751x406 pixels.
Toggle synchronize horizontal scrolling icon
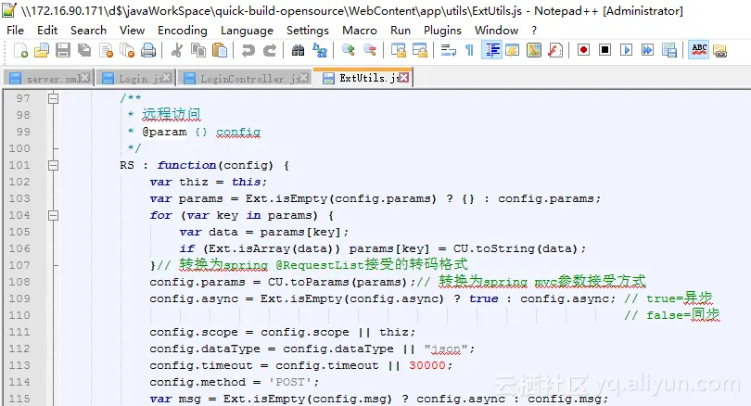pos(420,50)
